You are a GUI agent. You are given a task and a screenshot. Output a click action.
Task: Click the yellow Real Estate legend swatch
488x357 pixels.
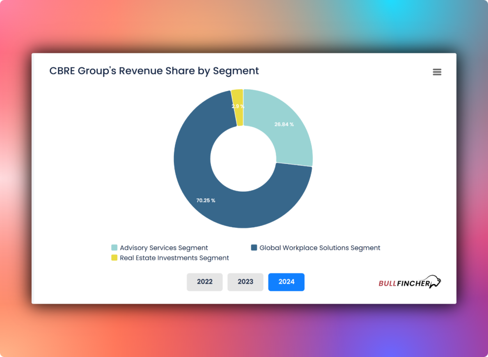(114, 258)
